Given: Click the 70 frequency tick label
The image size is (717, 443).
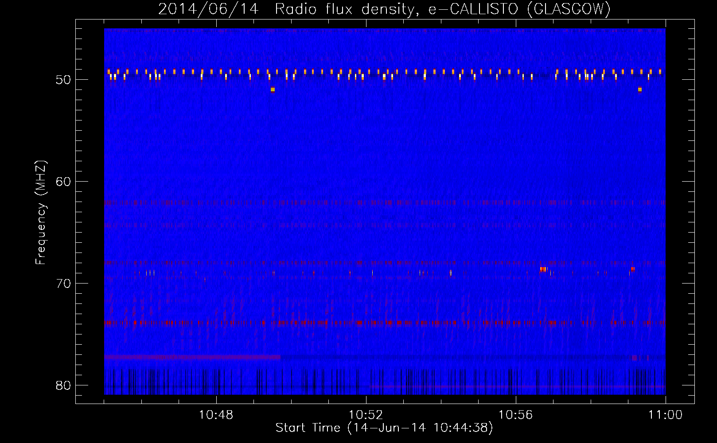Looking at the screenshot, I should [x=64, y=284].
